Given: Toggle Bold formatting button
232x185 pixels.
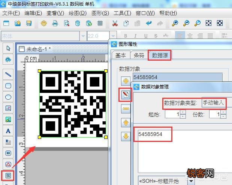Looking at the screenshot, I should pos(126,36).
